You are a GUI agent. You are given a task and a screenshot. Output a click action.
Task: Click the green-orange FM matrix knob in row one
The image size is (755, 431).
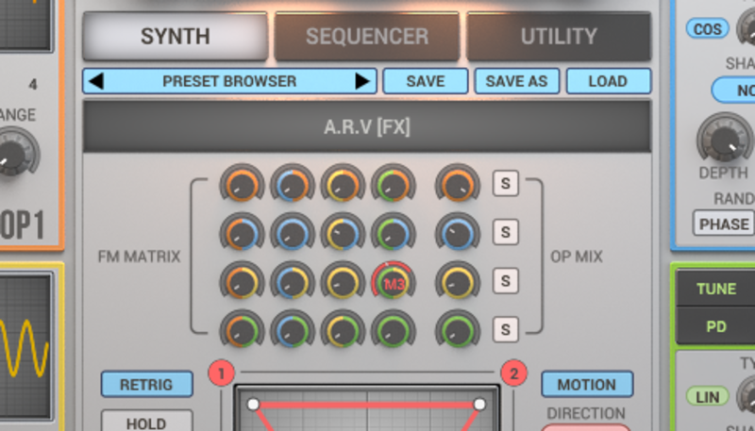tap(394, 184)
